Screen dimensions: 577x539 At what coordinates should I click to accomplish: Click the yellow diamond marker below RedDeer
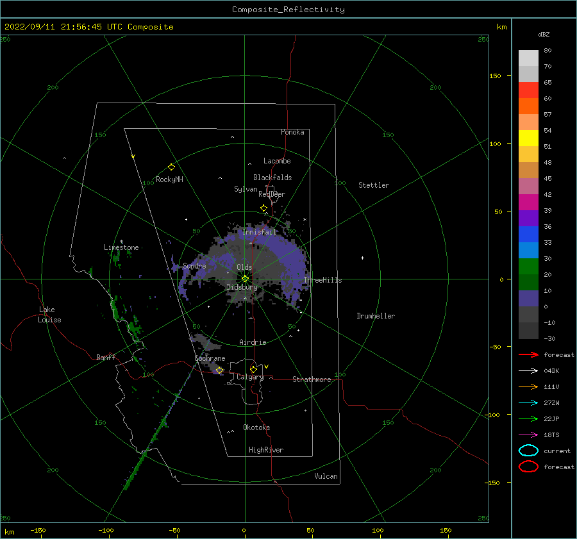tap(264, 208)
